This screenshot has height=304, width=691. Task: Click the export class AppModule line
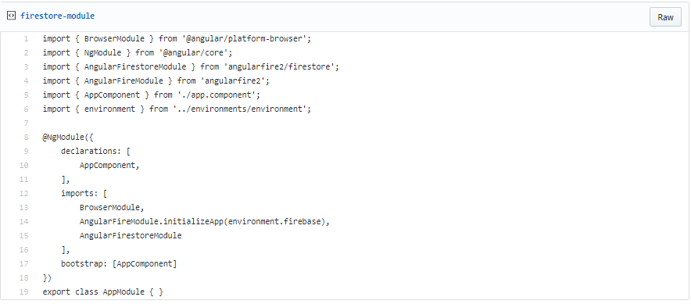[102, 292]
